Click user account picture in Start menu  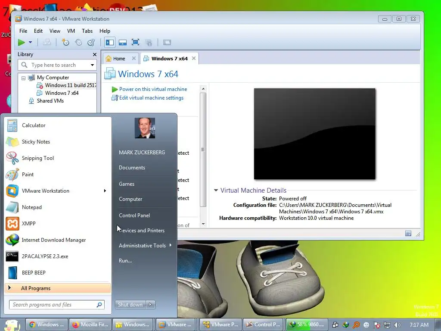coord(145,128)
